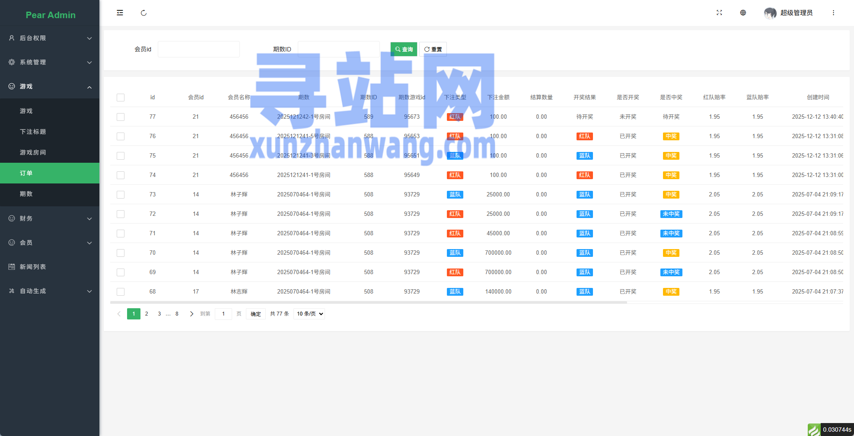Viewport: 854px width, 436px height.
Task: Check the select-all checkbox in table header
Action: point(121,98)
